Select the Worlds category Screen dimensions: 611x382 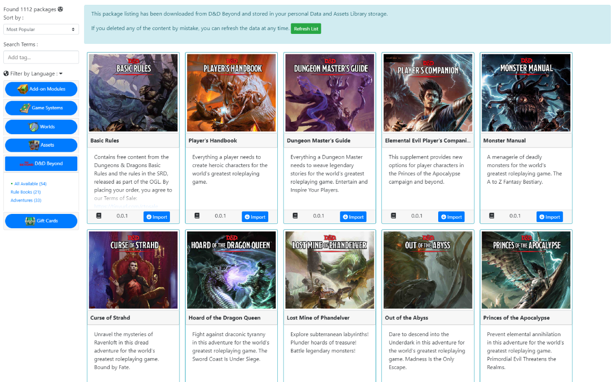pos(41,127)
